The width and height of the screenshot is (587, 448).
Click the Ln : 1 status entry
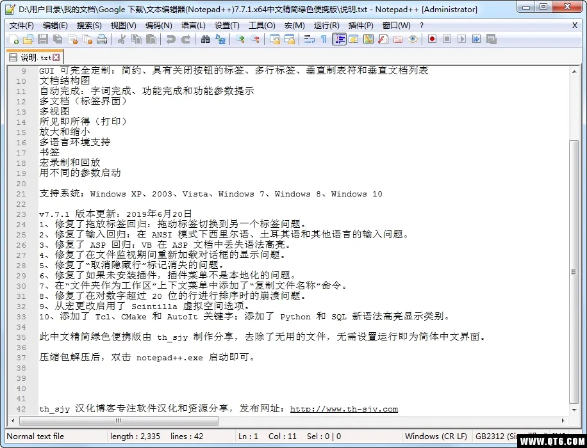coord(248,436)
